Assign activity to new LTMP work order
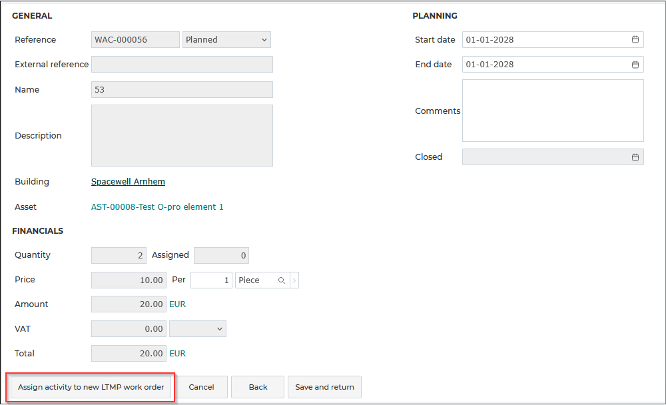 (x=91, y=387)
